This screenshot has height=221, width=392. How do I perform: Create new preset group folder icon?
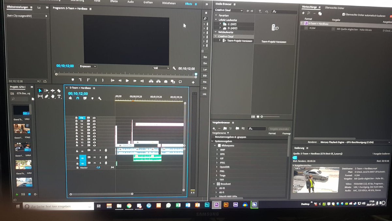(225, 128)
